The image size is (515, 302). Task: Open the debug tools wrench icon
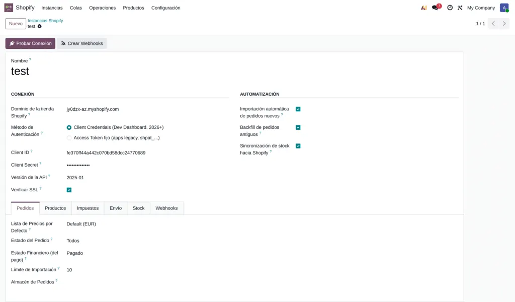[460, 8]
